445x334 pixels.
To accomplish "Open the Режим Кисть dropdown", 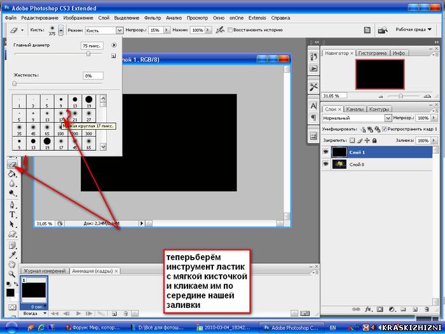I will coord(104,30).
